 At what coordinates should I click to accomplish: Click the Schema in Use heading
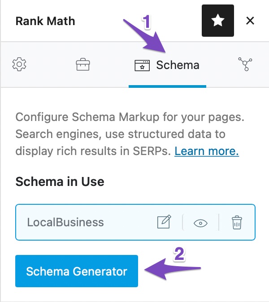click(x=60, y=181)
